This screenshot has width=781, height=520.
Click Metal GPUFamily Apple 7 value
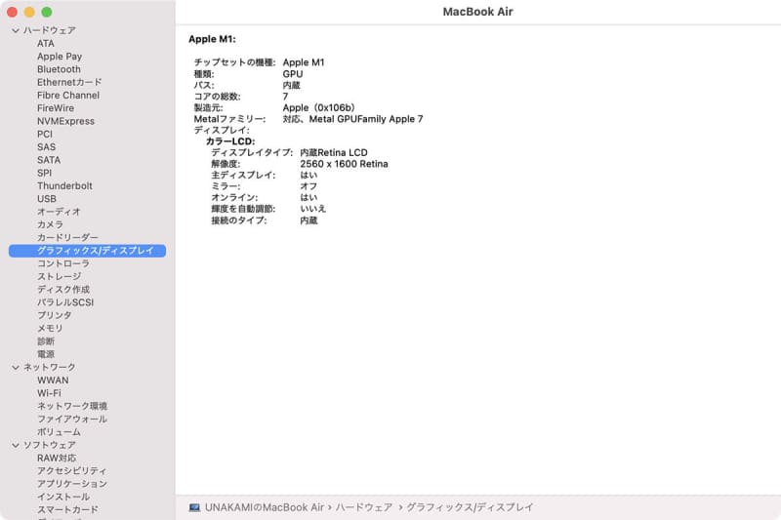click(x=366, y=119)
